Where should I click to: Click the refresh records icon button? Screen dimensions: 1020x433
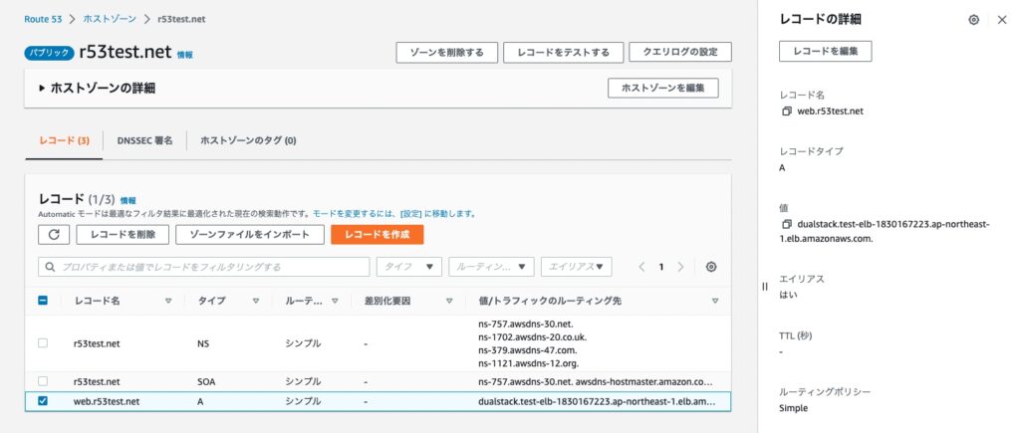[x=54, y=235]
